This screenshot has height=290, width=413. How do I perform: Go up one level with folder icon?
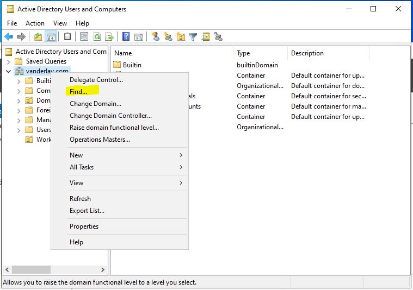(38, 36)
